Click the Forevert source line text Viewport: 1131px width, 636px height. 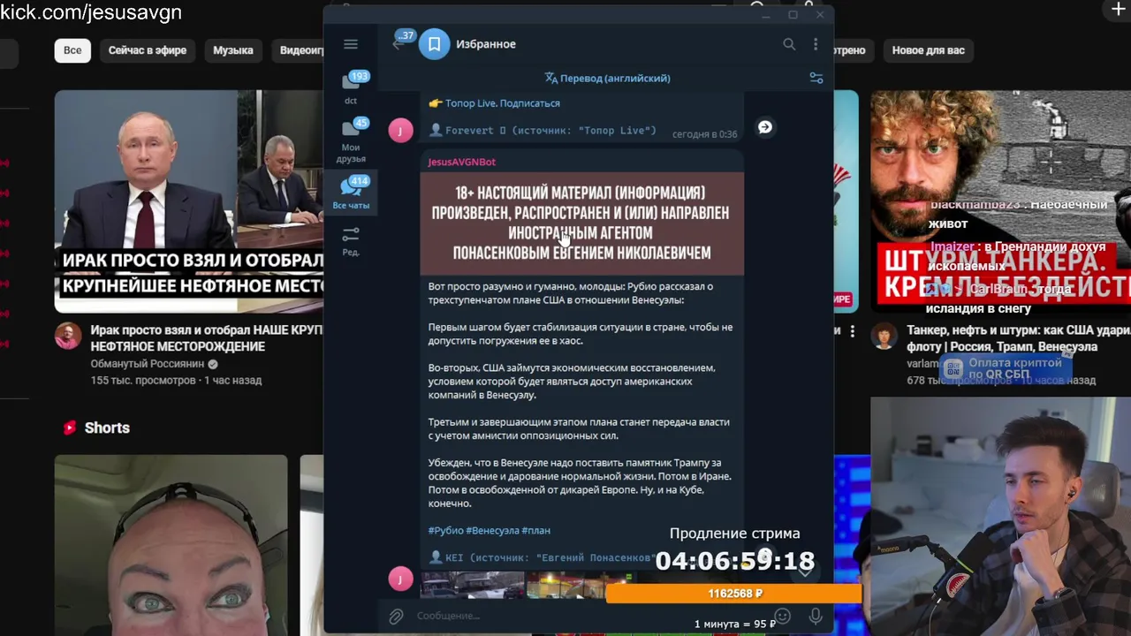(542, 131)
